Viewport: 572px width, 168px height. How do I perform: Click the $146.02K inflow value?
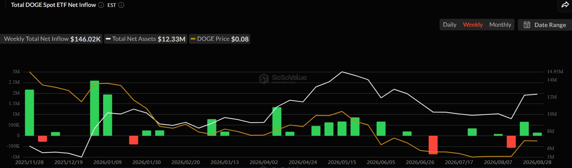click(x=86, y=39)
